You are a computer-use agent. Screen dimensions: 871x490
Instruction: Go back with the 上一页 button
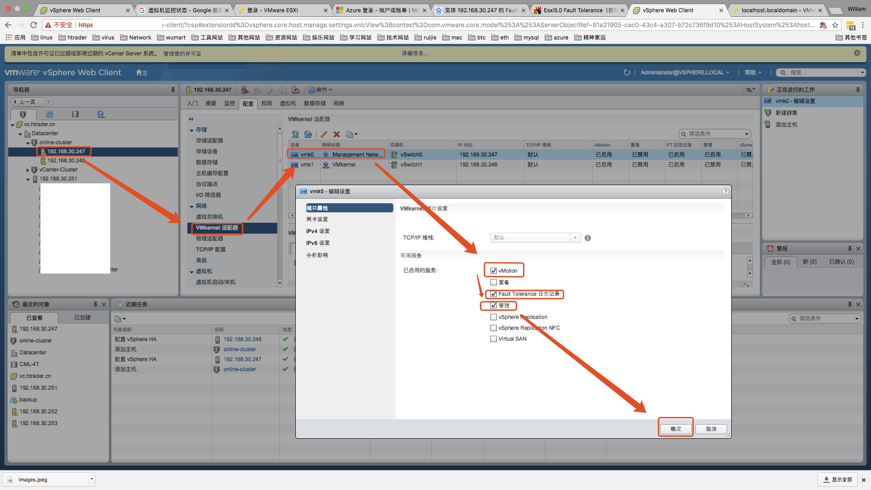click(27, 102)
